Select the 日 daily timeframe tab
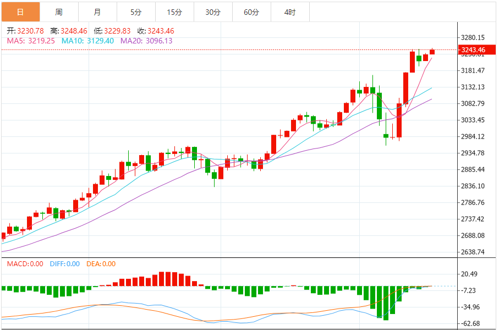The height and width of the screenshot is (330, 499). coord(21,12)
